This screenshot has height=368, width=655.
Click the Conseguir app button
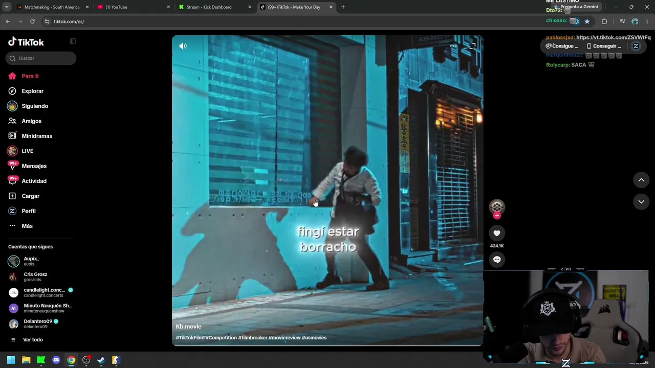(x=603, y=46)
